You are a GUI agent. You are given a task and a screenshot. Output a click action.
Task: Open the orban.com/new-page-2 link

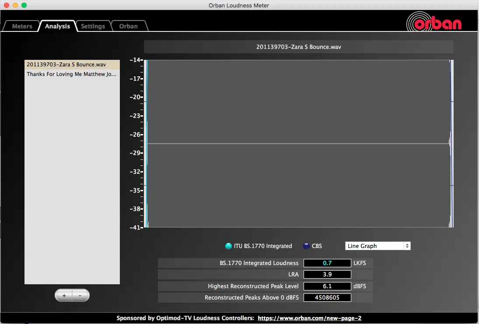309,318
